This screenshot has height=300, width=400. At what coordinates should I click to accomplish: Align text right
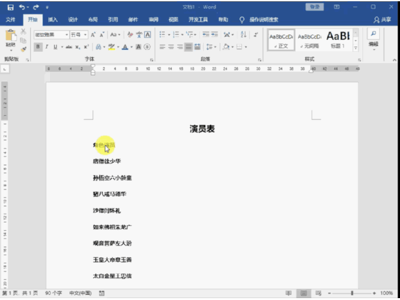pyautogui.click(x=180, y=47)
